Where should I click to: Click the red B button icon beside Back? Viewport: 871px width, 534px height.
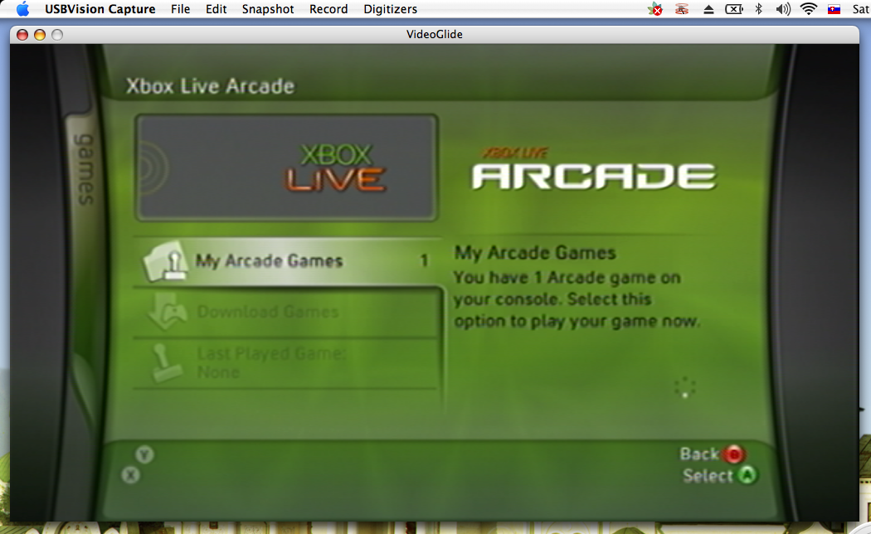point(734,454)
